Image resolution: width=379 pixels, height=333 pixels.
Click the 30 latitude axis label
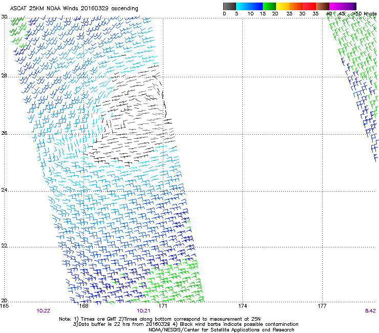[4, 17]
